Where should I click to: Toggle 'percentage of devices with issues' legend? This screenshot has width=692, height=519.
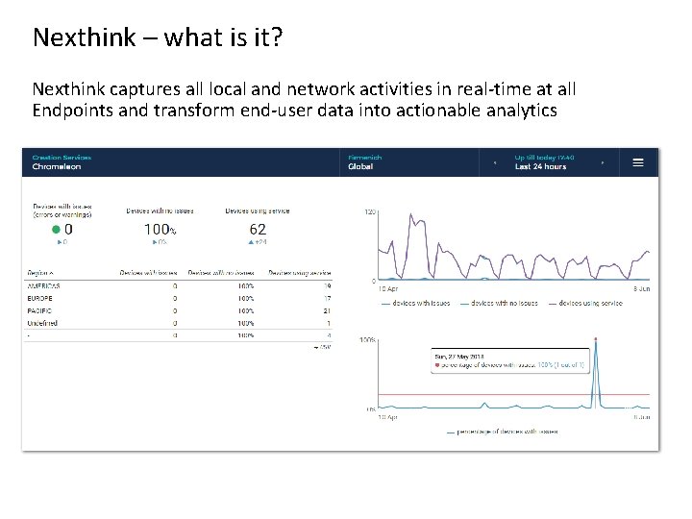503,432
